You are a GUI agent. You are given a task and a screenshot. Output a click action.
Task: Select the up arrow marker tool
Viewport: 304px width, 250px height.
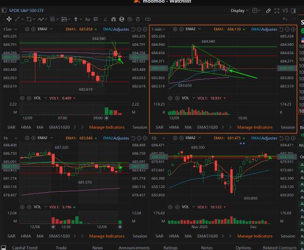pyautogui.click(x=76, y=19)
